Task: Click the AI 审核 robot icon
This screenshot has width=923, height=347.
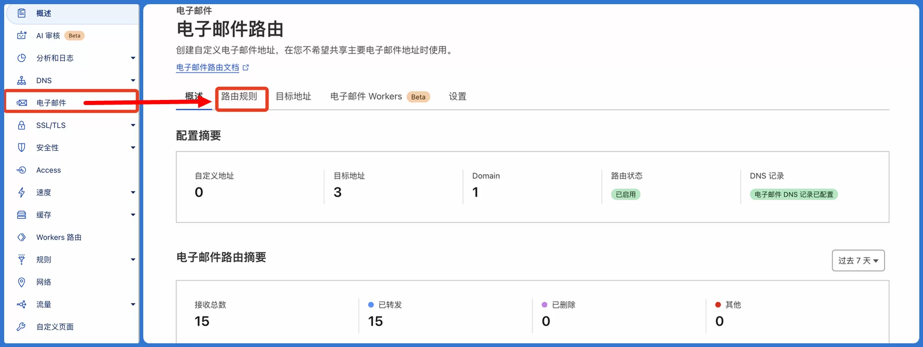Action: pyautogui.click(x=21, y=35)
